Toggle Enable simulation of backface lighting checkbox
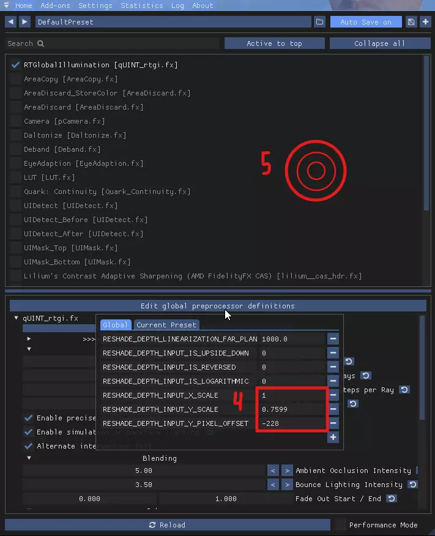Viewport: 435px width, 536px height. click(x=28, y=432)
